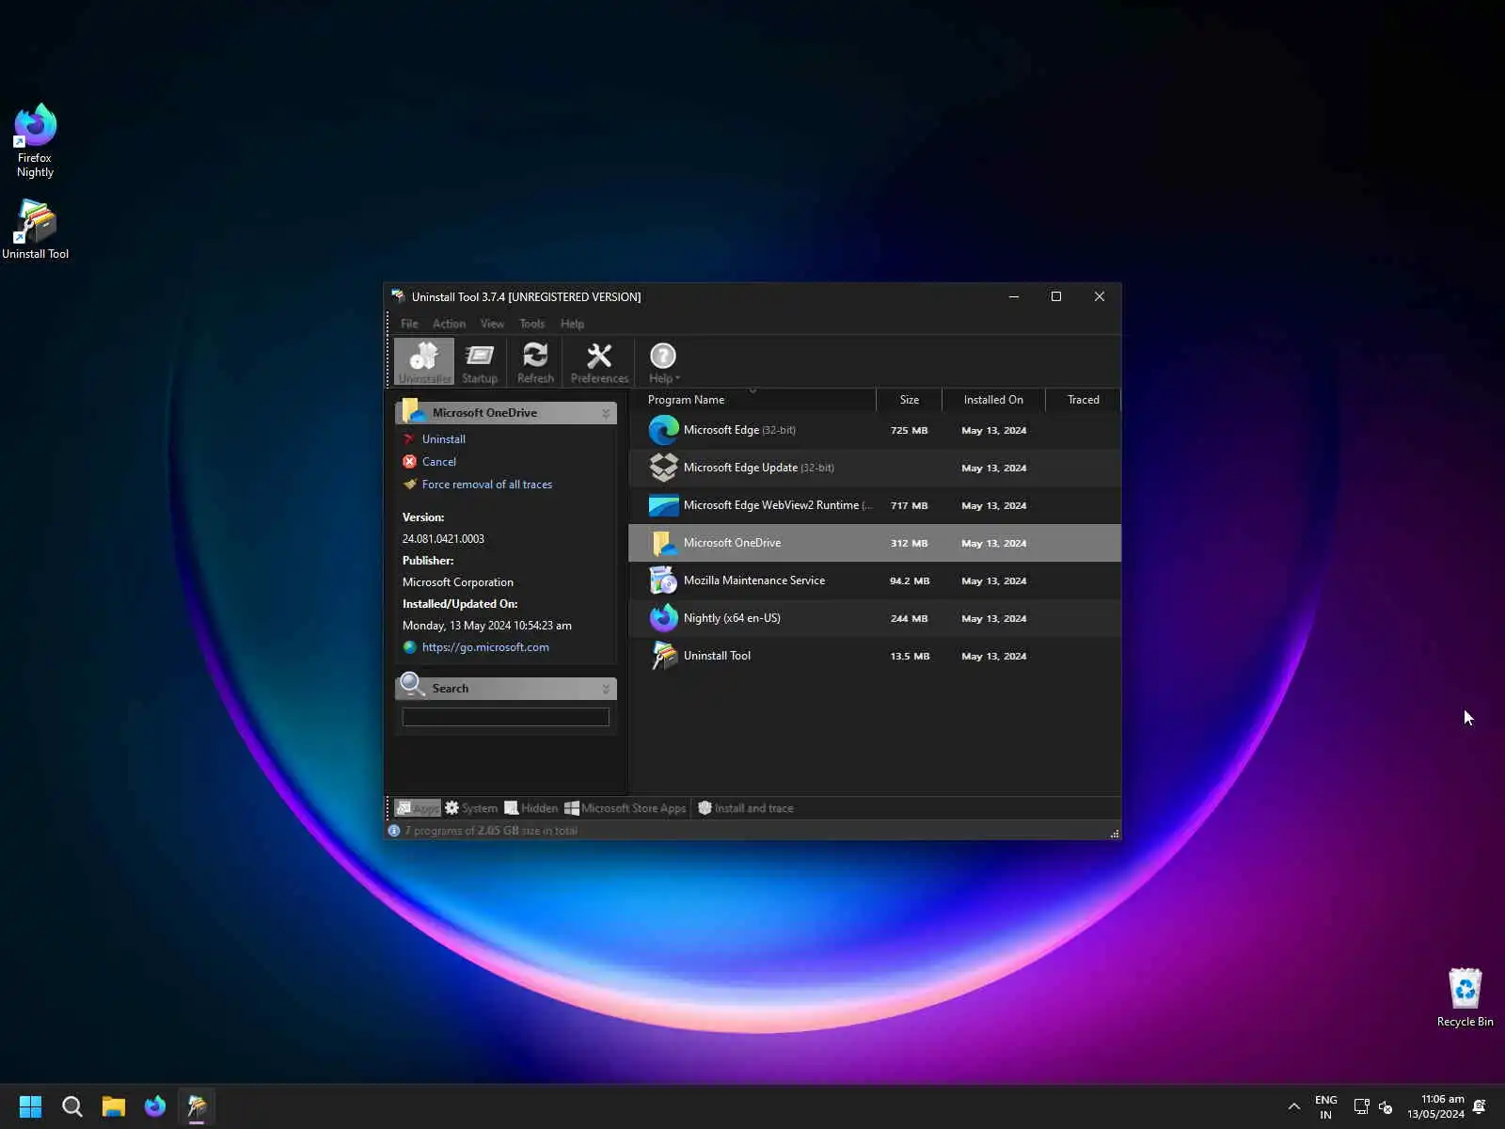Click Uninstall Tool taskbar button
The width and height of the screenshot is (1505, 1129).
tap(197, 1106)
